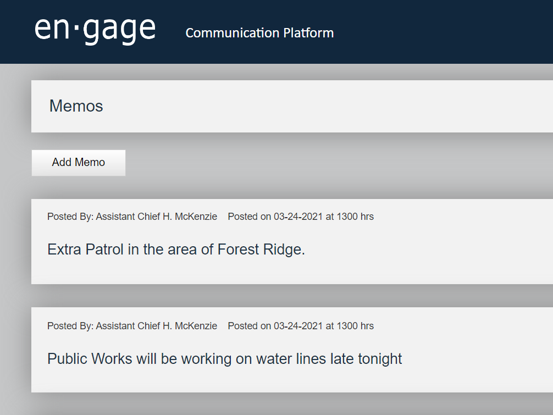Click "Posted By:" label in the second memo
Image resolution: width=553 pixels, height=415 pixels.
tap(70, 326)
